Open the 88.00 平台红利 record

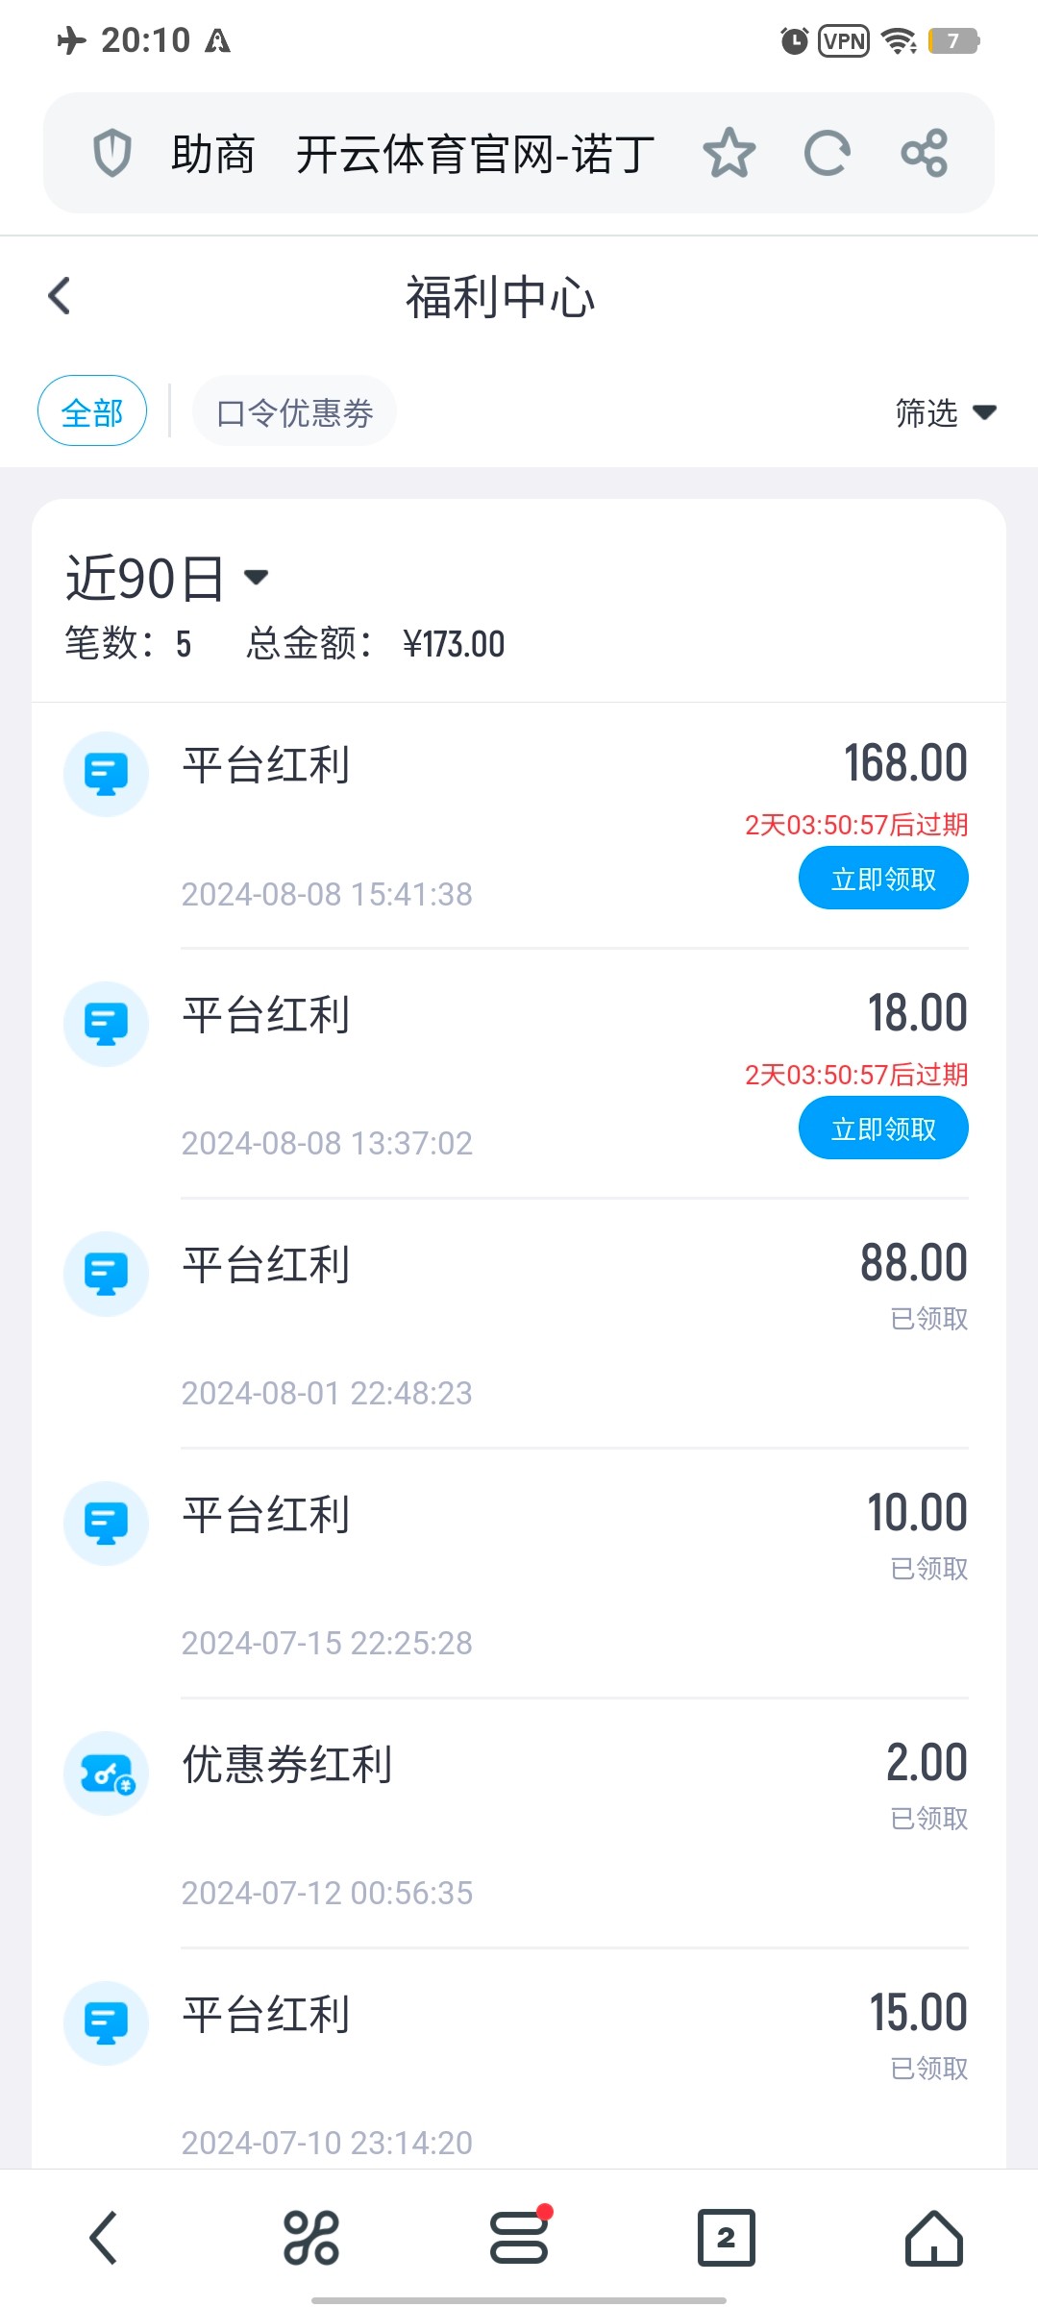coord(519,1324)
